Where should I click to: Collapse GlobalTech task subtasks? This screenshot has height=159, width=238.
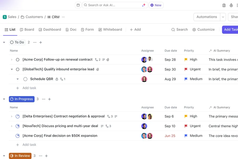click(12, 69)
